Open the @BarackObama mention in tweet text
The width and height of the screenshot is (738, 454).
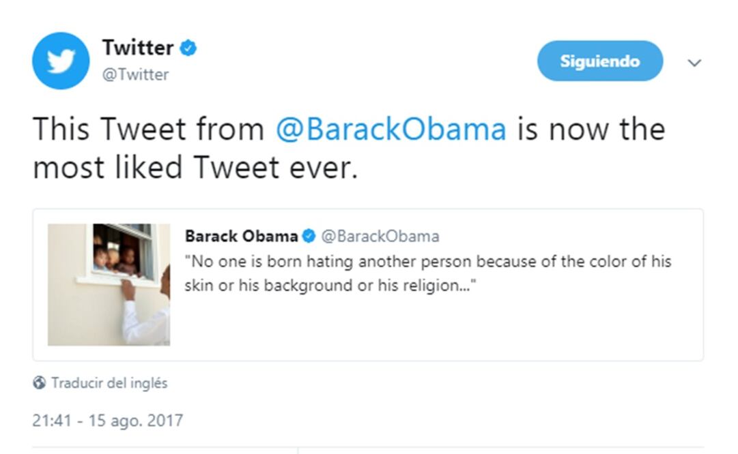pyautogui.click(x=391, y=129)
